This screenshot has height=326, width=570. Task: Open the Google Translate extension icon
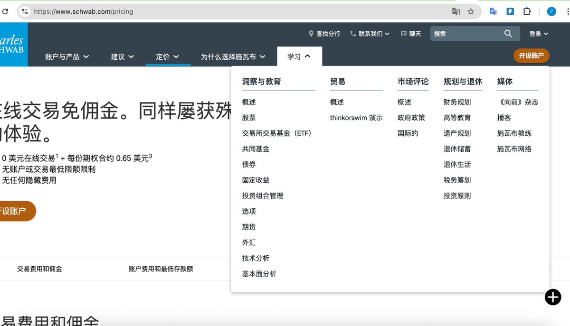coord(493,11)
